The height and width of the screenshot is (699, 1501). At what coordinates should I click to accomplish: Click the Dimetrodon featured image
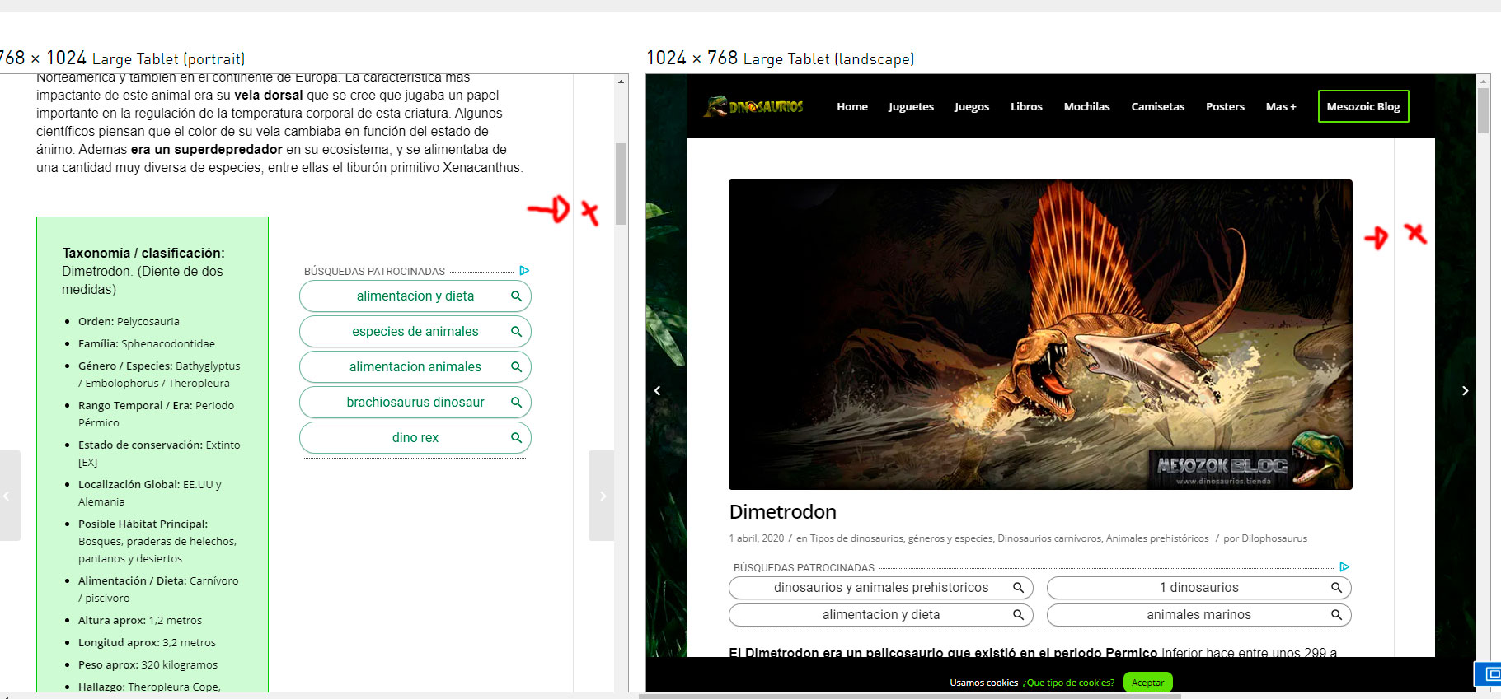coord(1040,334)
